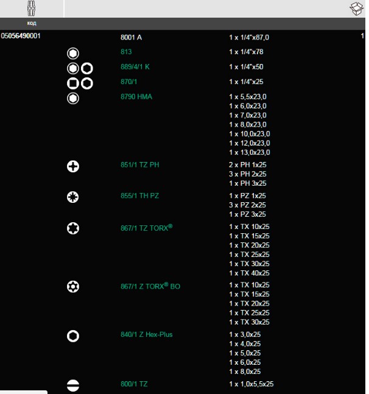Open the 867/1 Z TORX BO link
Image resolution: width=369 pixels, height=394 pixels.
(x=150, y=286)
